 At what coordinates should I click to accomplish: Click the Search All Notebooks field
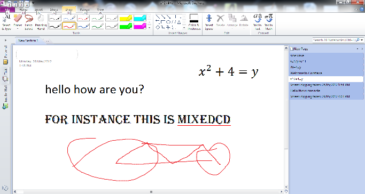pyautogui.click(x=335, y=40)
